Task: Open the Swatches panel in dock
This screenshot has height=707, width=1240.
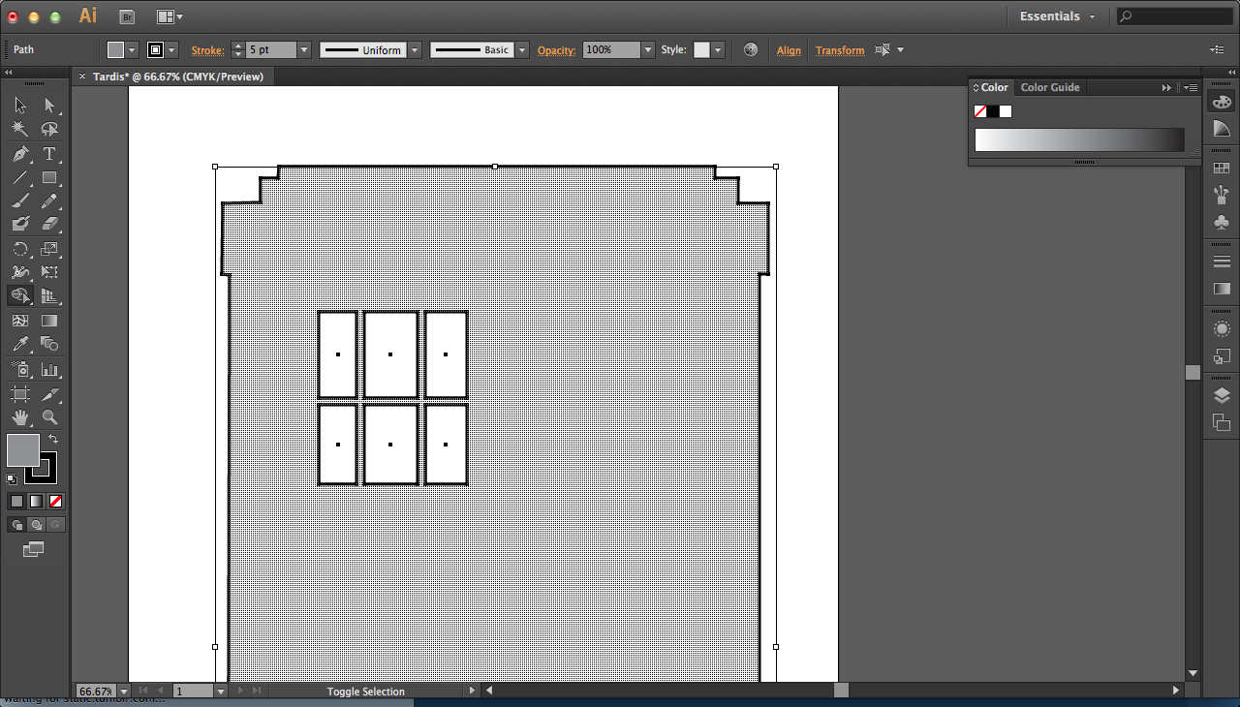Action: 1222,169
